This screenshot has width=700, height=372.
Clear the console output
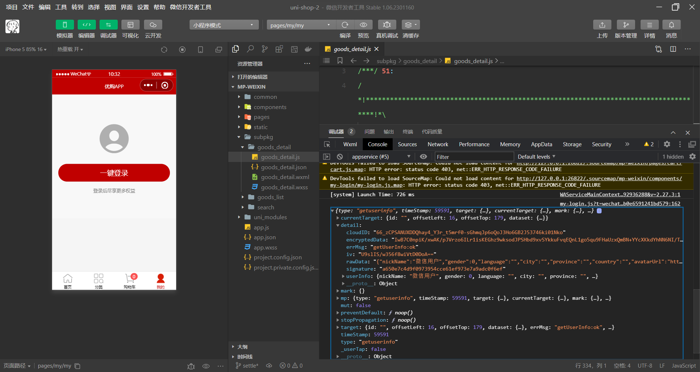tap(340, 156)
